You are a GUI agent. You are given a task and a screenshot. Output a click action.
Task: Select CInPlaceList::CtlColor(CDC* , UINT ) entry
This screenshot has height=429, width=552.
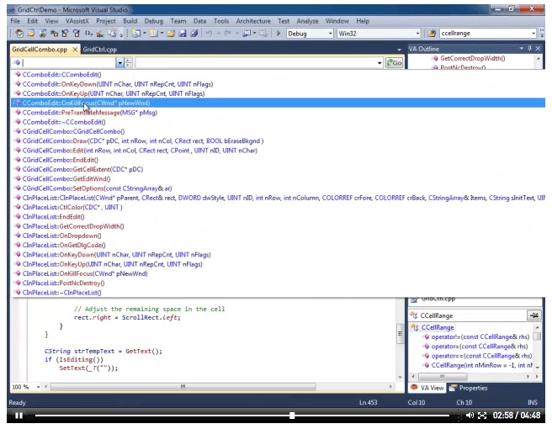tap(72, 207)
